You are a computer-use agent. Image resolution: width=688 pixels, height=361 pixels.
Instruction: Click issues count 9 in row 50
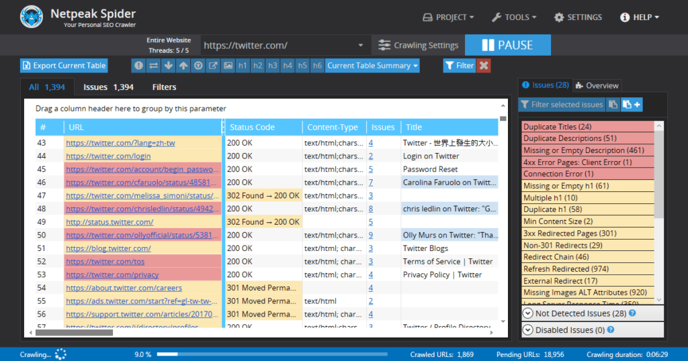[371, 236]
